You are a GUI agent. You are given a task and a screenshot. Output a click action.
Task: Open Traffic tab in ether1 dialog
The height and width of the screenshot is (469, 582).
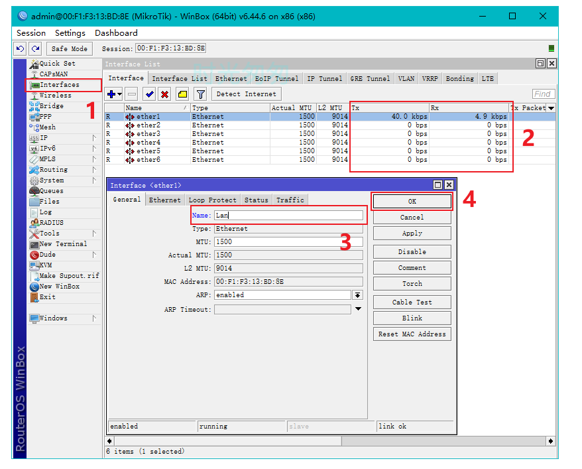(290, 200)
